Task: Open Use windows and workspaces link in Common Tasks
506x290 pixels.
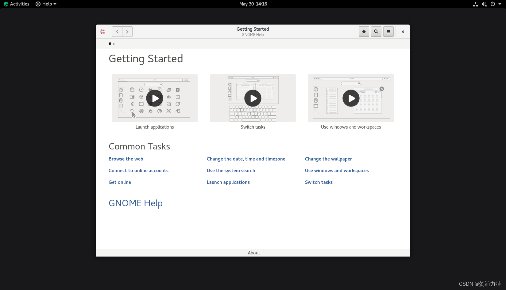Action: coord(337,171)
